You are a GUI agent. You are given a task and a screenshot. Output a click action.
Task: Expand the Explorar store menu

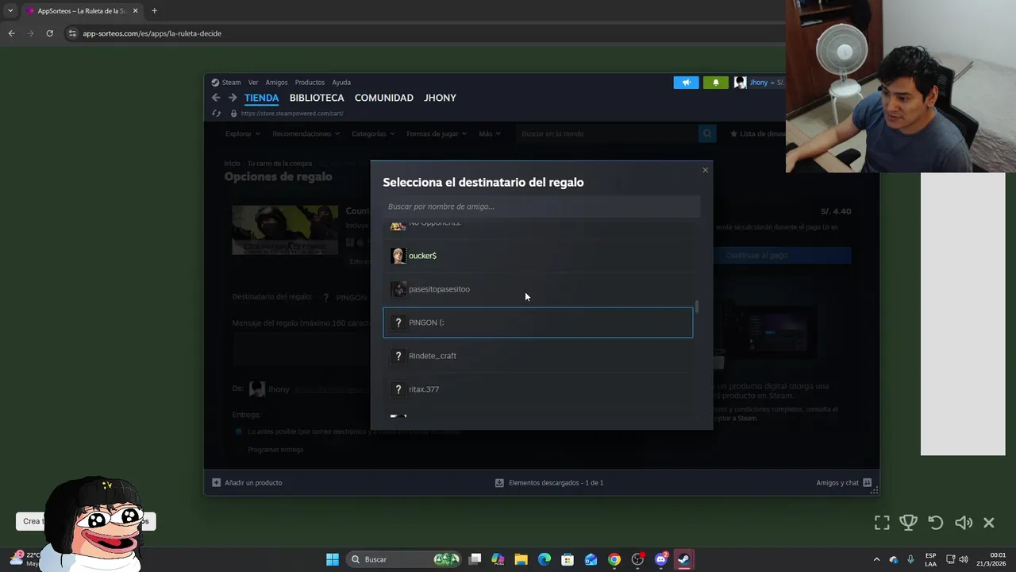242,133
